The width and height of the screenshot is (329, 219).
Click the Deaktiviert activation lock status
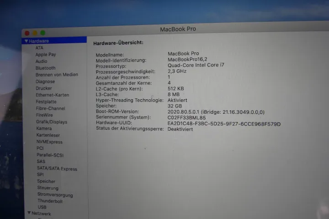pyautogui.click(x=180, y=129)
